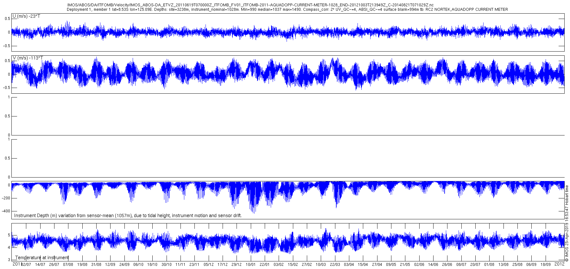Image resolution: width=570 pixels, height=269 pixels.
Task: Click the '3' tick on temperature axis
Action: 9,260
